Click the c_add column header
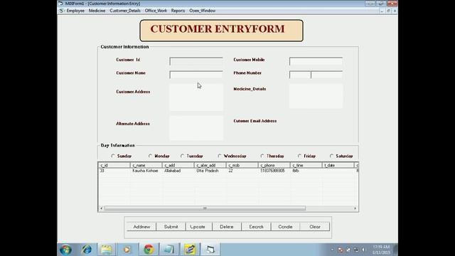Image resolution: width=455 pixels, height=256 pixels. tap(178, 165)
